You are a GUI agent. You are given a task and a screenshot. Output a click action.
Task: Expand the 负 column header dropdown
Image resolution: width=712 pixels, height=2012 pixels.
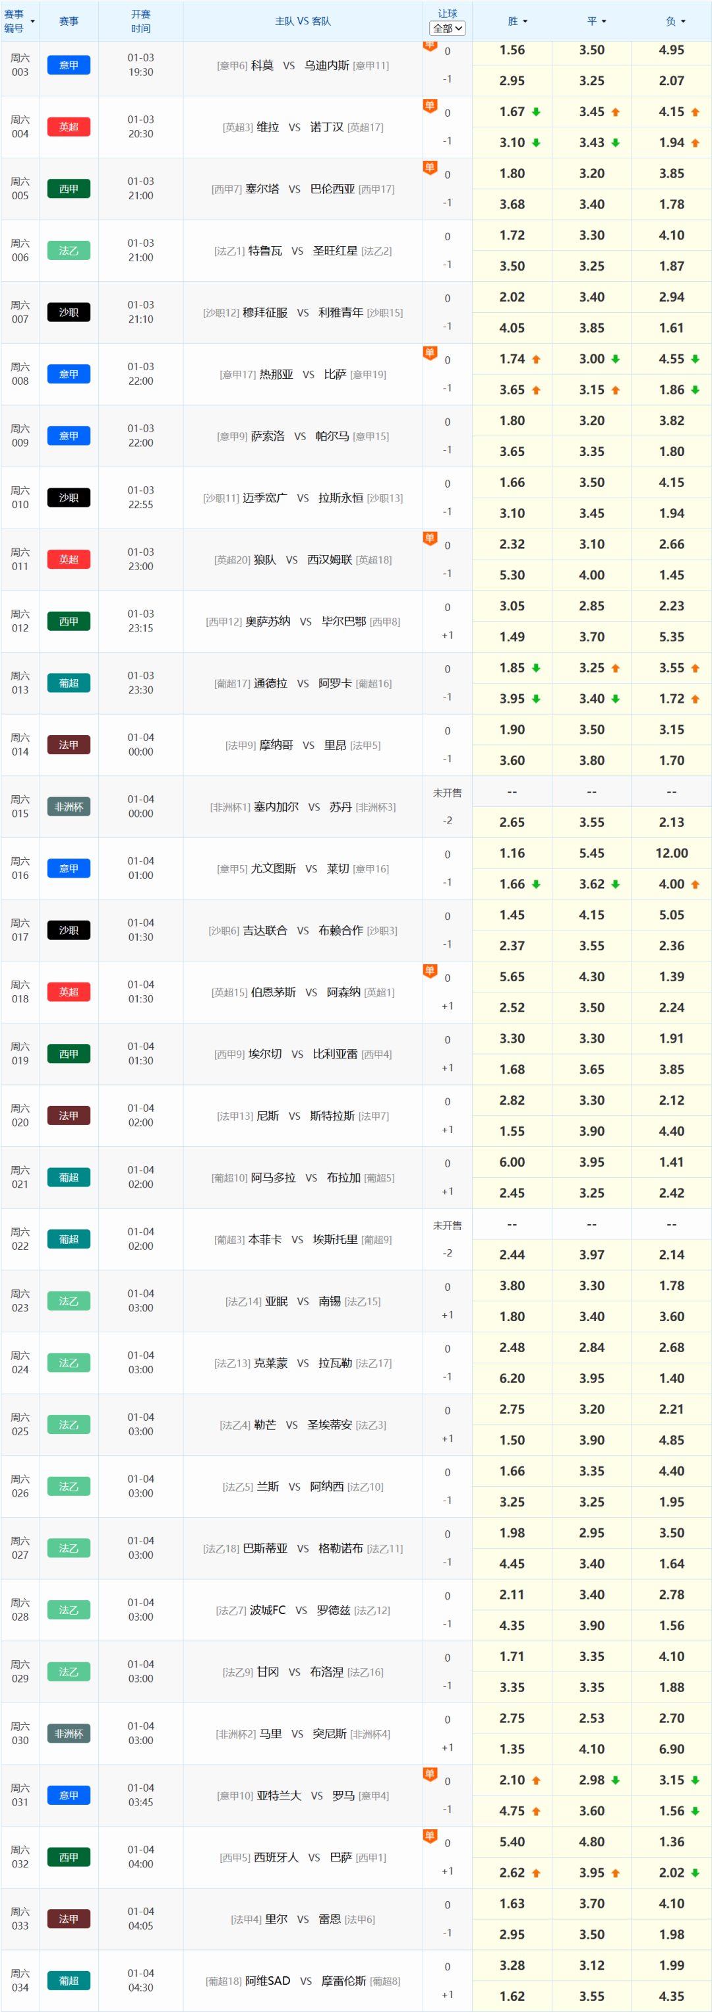point(683,22)
